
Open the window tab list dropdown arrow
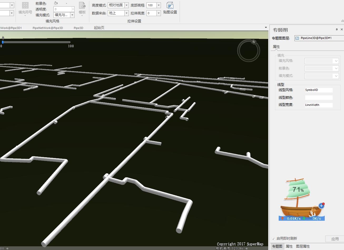[x=266, y=27]
